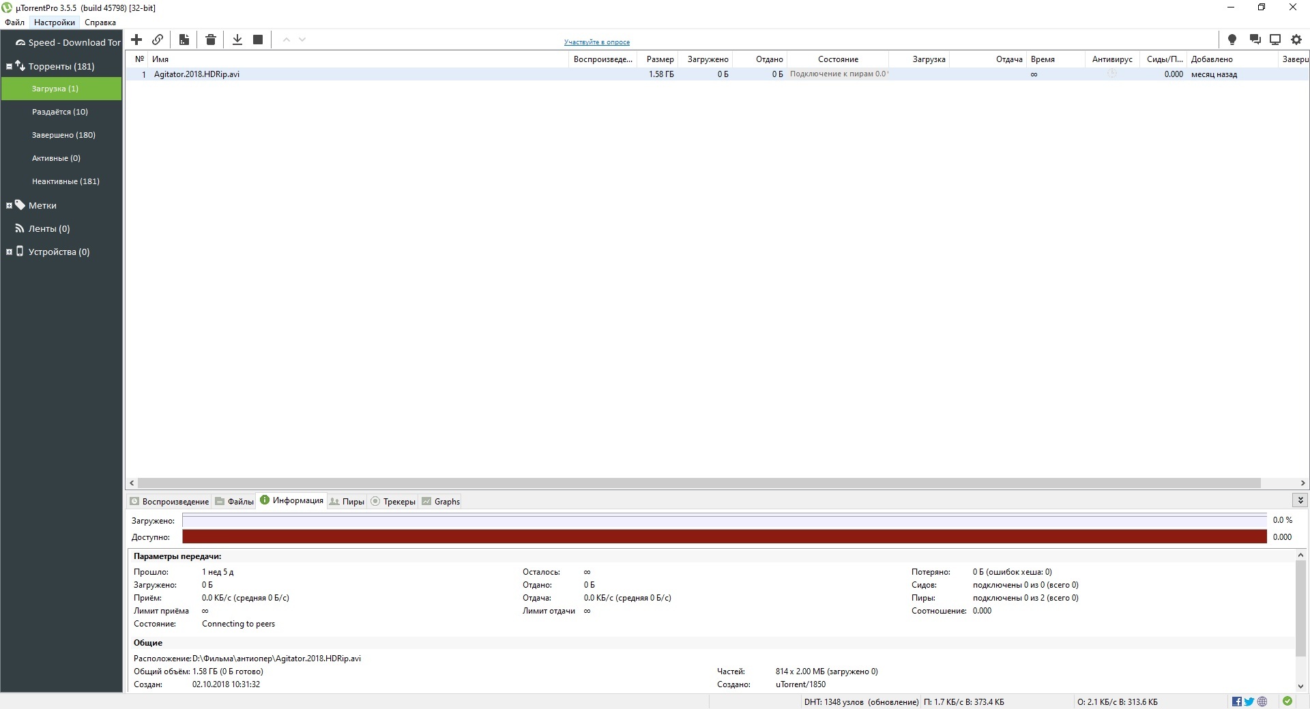Switch to the Файлы tab
The height and width of the screenshot is (709, 1310).
[234, 501]
